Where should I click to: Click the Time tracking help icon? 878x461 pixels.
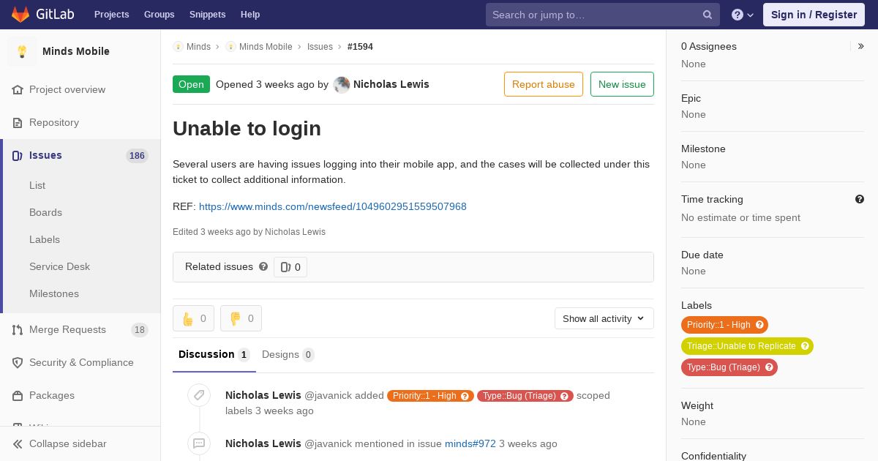(860, 199)
